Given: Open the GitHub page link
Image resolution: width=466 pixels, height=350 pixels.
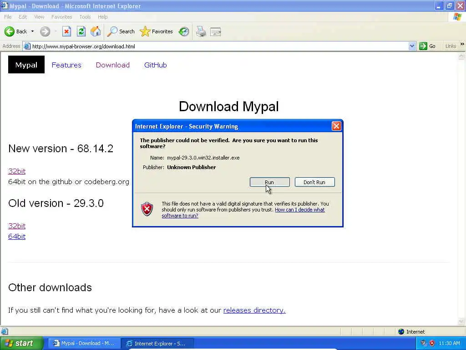Looking at the screenshot, I should (x=156, y=65).
